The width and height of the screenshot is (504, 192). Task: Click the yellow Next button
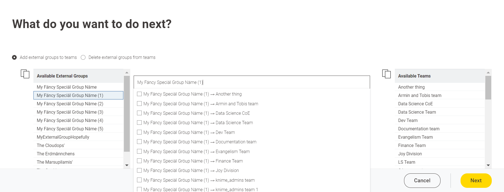(x=476, y=181)
